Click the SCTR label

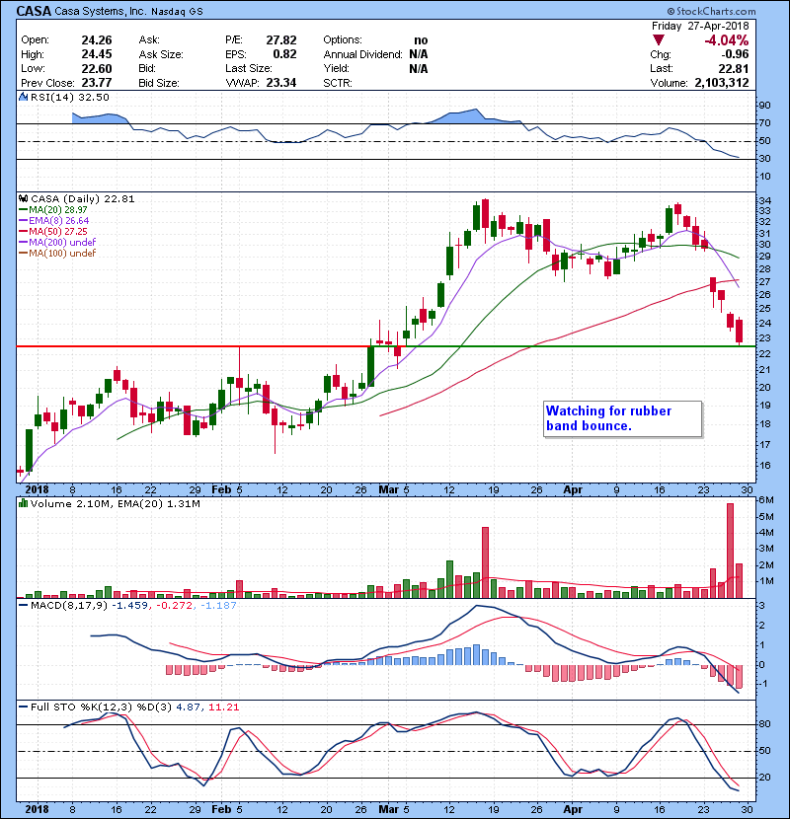coord(338,83)
